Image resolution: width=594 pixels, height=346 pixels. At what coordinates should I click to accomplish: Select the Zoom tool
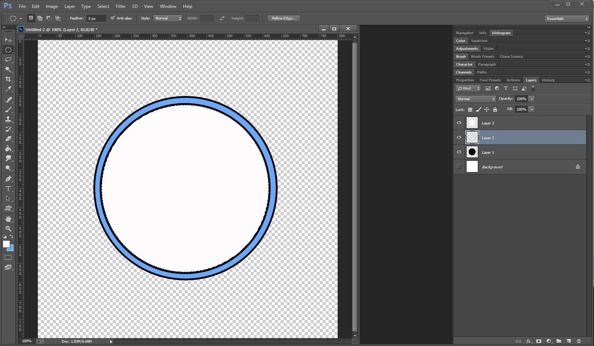pyautogui.click(x=8, y=229)
